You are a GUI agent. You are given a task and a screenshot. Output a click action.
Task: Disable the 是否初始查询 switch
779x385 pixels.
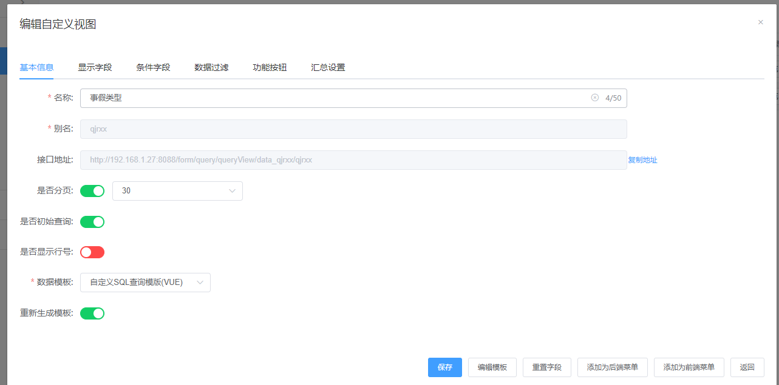pos(92,222)
